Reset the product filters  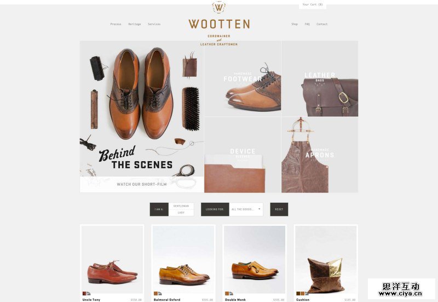(x=279, y=209)
